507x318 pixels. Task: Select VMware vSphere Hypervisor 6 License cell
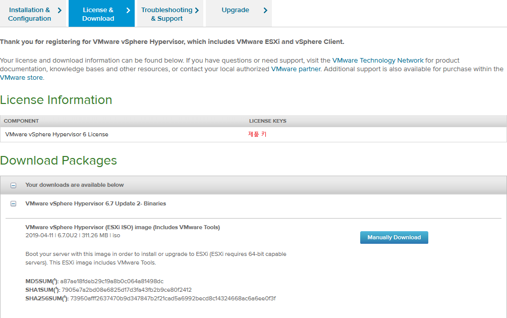57,134
